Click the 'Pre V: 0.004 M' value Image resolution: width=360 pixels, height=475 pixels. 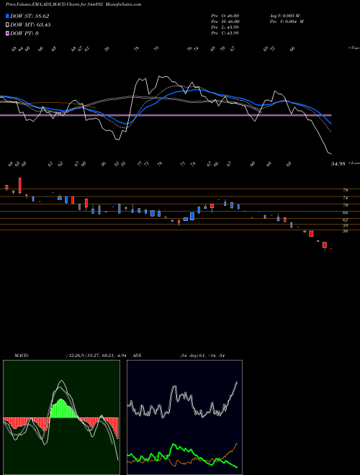[287, 22]
